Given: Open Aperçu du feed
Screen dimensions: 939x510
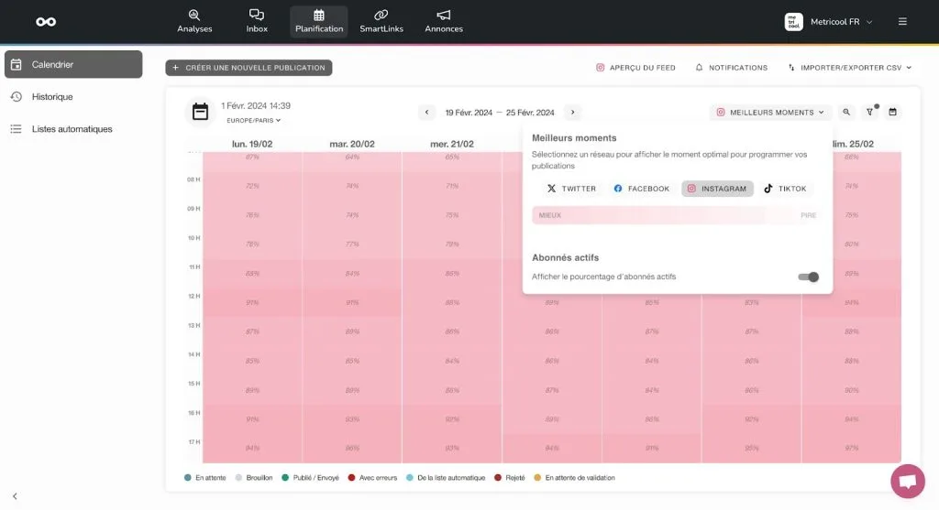Looking at the screenshot, I should pyautogui.click(x=635, y=68).
